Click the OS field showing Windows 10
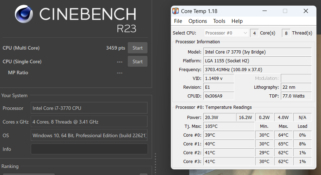321x175 pixels. [x=89, y=135]
